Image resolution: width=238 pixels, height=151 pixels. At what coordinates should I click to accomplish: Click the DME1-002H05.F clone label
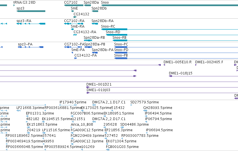coord(209,62)
